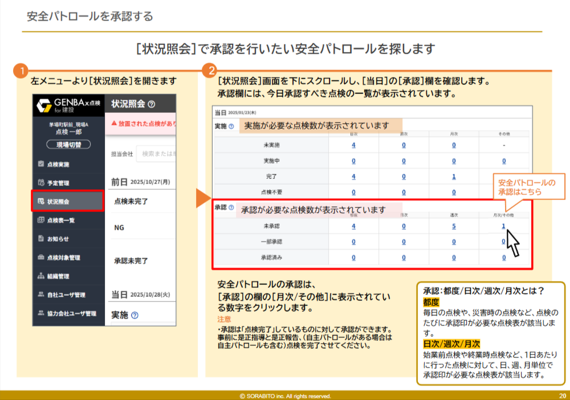Click the GENBA x点検 logo icon
The image size is (570, 400).
point(43,105)
